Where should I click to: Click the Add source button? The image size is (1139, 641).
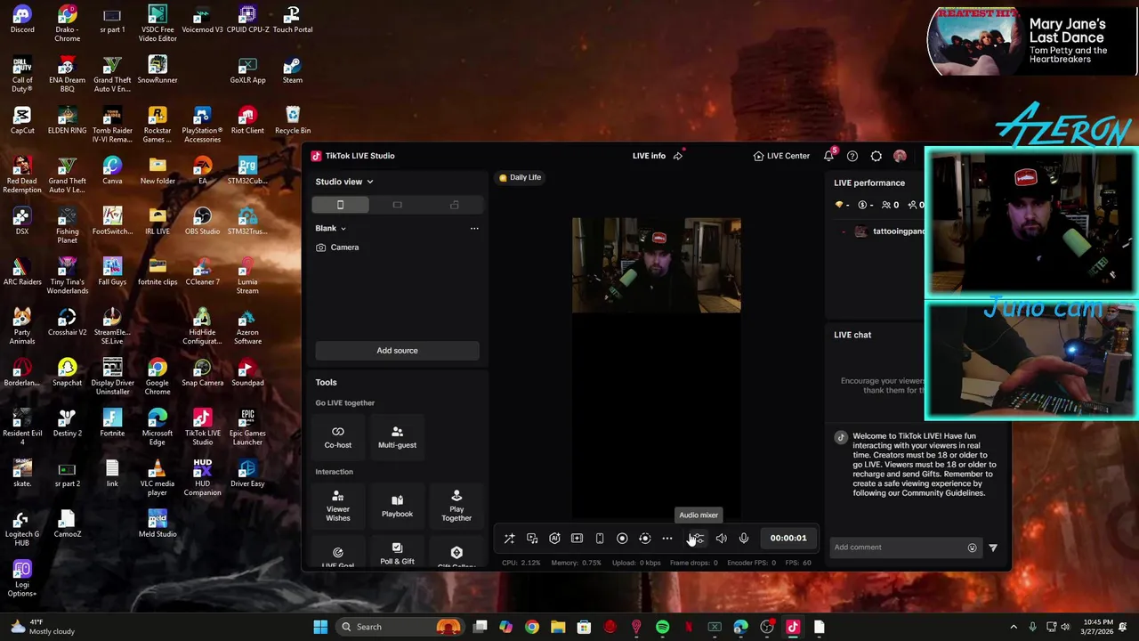click(x=397, y=351)
